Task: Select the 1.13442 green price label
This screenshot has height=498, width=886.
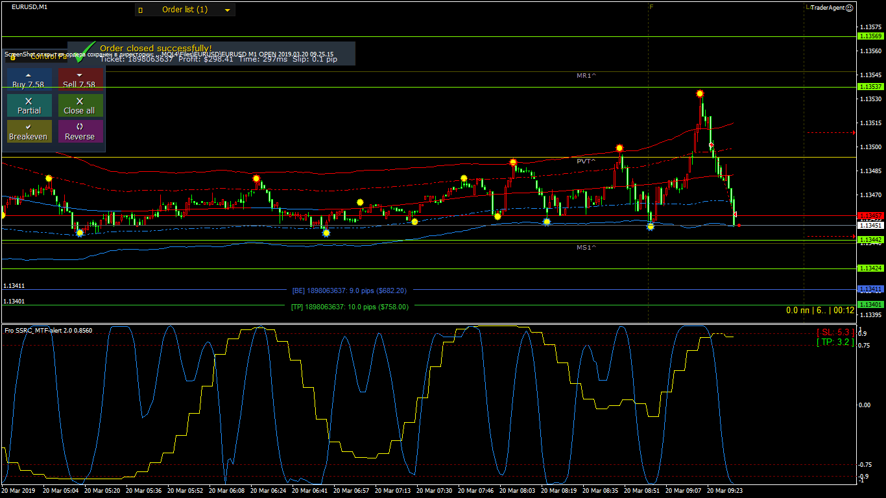Action: click(x=871, y=240)
